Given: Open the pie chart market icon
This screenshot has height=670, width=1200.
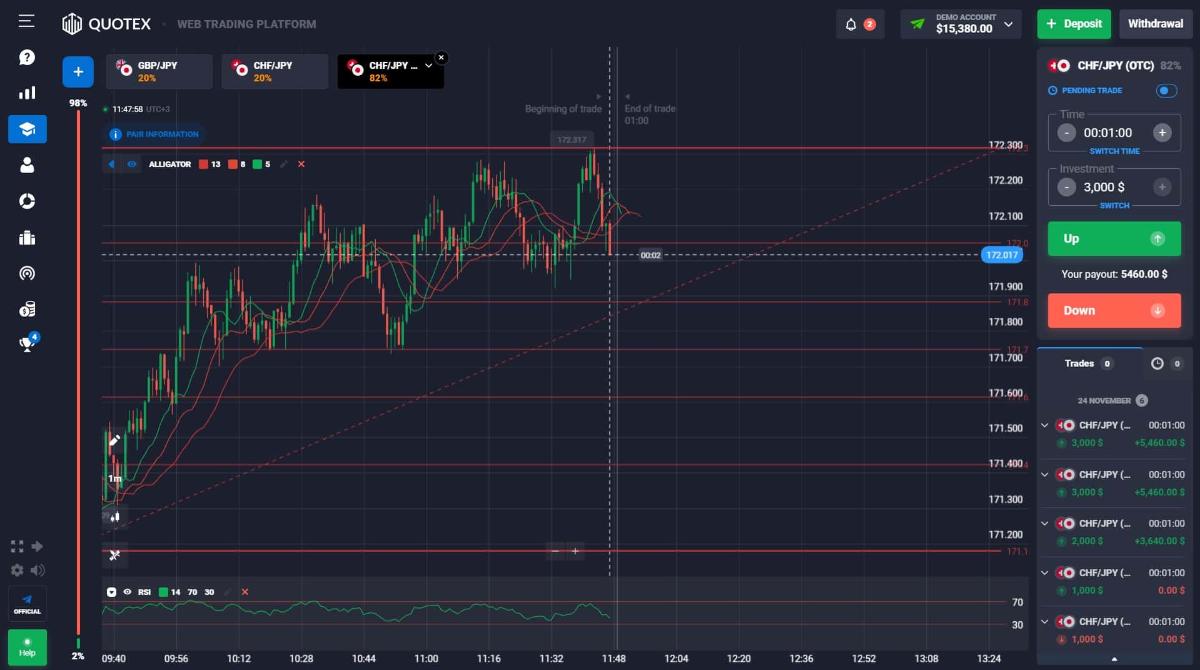Looking at the screenshot, I should (x=27, y=201).
